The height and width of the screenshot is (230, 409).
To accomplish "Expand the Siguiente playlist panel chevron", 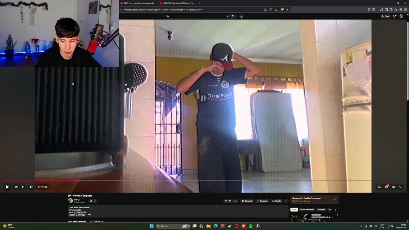I will [335, 200].
